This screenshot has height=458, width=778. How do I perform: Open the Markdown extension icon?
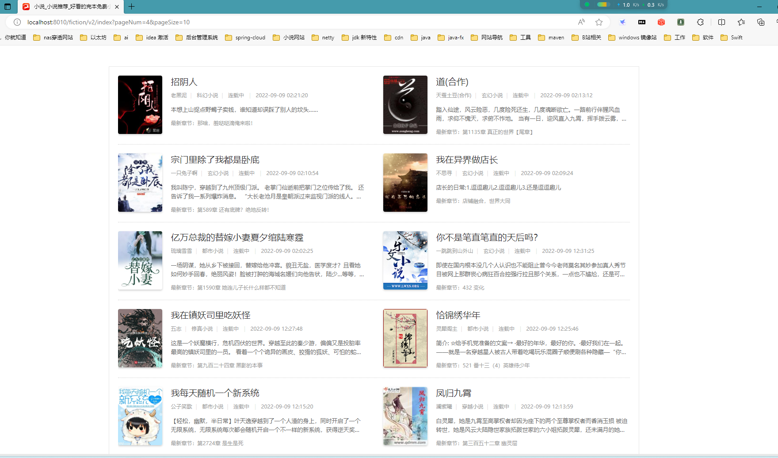pyautogui.click(x=642, y=22)
